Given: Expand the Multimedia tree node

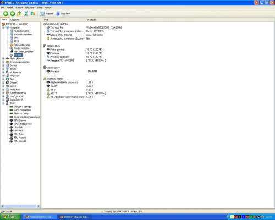Looking at the screenshot, I should pos(3,72).
